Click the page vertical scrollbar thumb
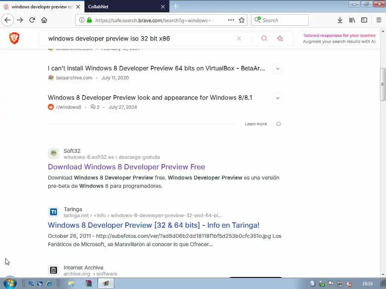Image resolution: width=386 pixels, height=289 pixels. click(x=383, y=84)
